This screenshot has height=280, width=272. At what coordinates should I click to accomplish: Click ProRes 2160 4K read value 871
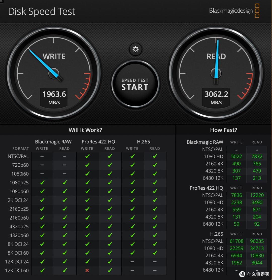click(257, 210)
